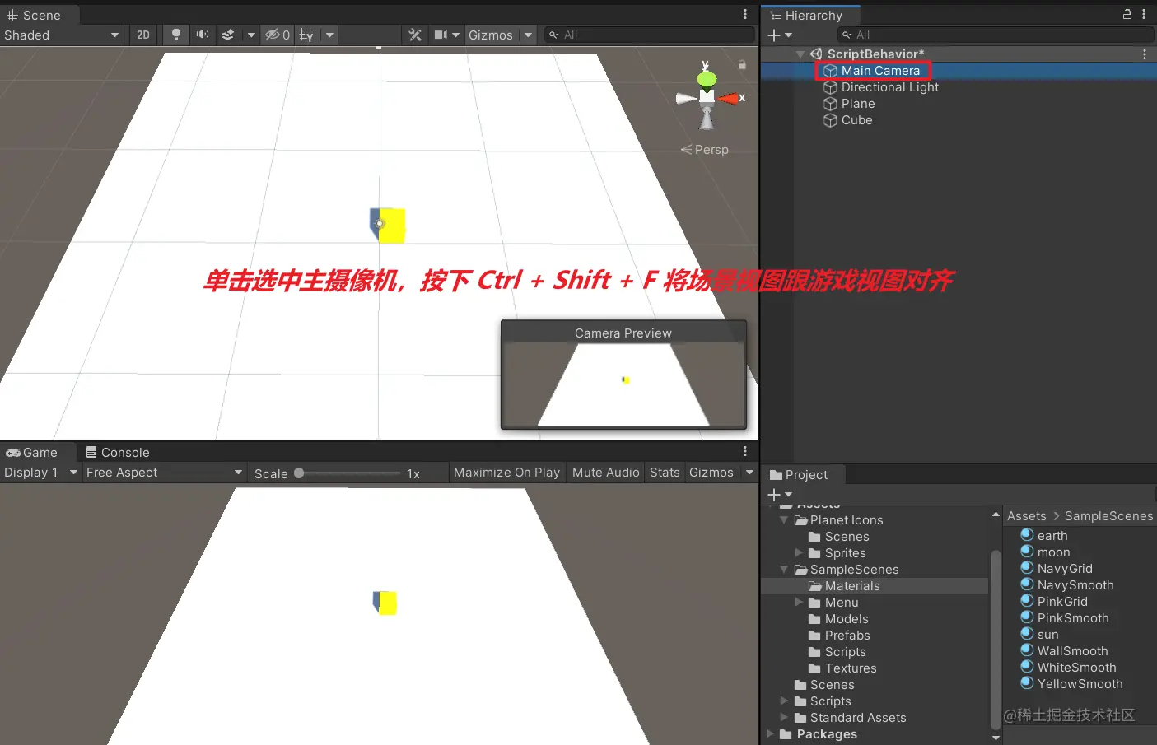The width and height of the screenshot is (1157, 745).
Task: Open scene camera settings icon
Action: [x=441, y=35]
